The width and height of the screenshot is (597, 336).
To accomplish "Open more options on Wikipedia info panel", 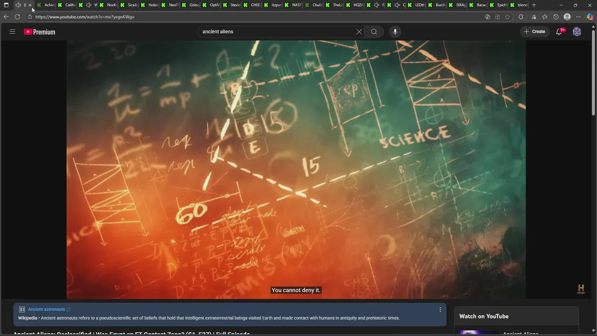I will (x=440, y=309).
